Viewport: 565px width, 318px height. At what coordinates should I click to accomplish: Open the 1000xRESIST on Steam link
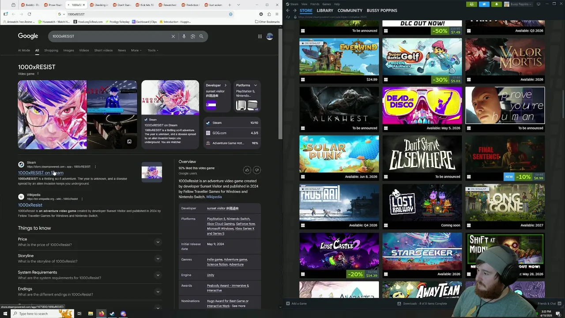41,173
